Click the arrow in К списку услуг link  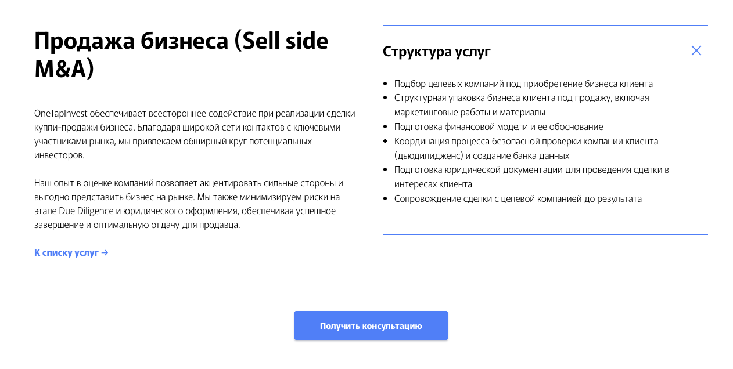(x=105, y=252)
